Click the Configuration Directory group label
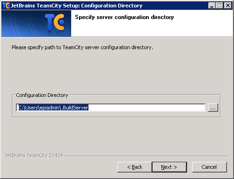This screenshot has height=179, width=234. (x=42, y=95)
